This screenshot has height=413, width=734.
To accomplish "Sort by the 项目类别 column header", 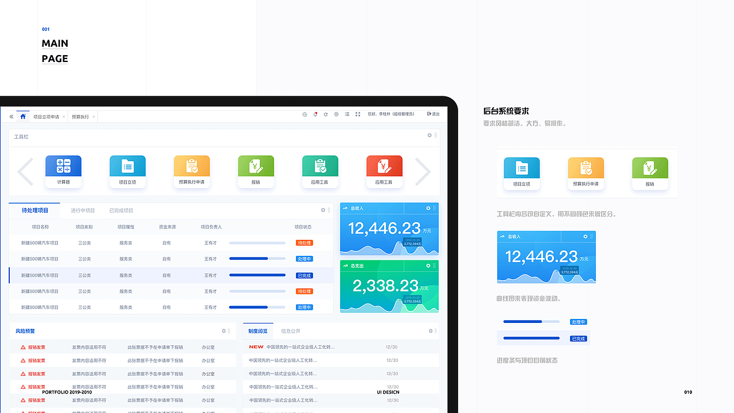I will 84,227.
